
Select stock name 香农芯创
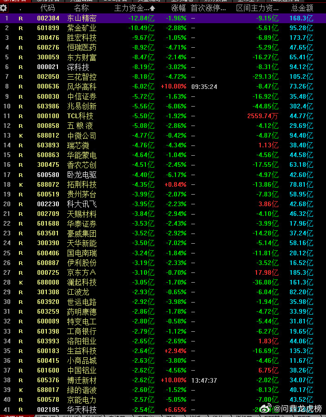[x=81, y=165]
